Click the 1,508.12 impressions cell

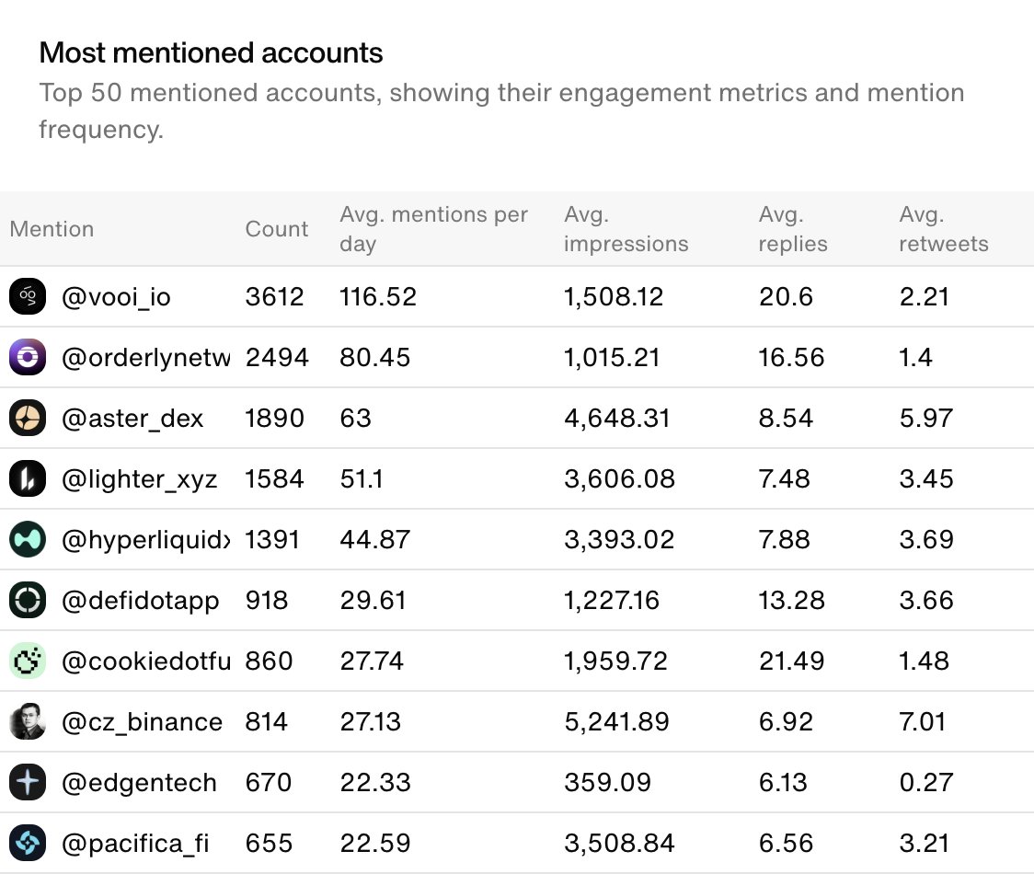coord(614,297)
